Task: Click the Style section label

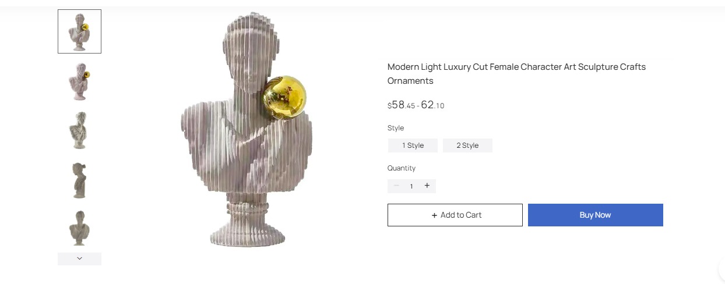Action: coord(396,128)
